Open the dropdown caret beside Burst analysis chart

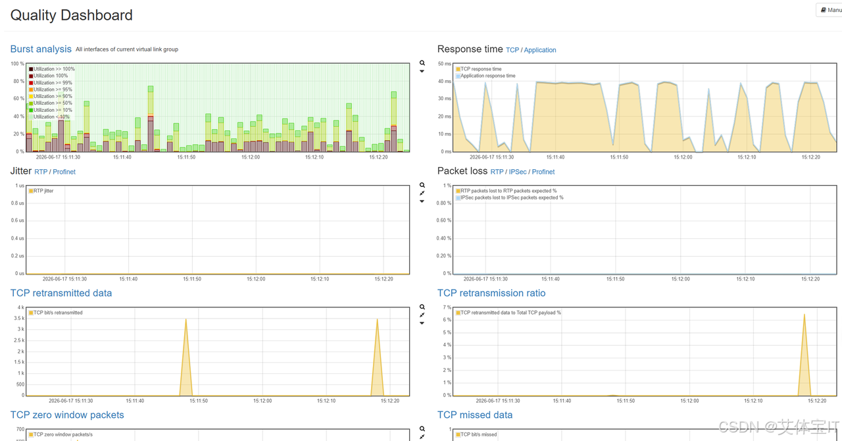pos(422,71)
